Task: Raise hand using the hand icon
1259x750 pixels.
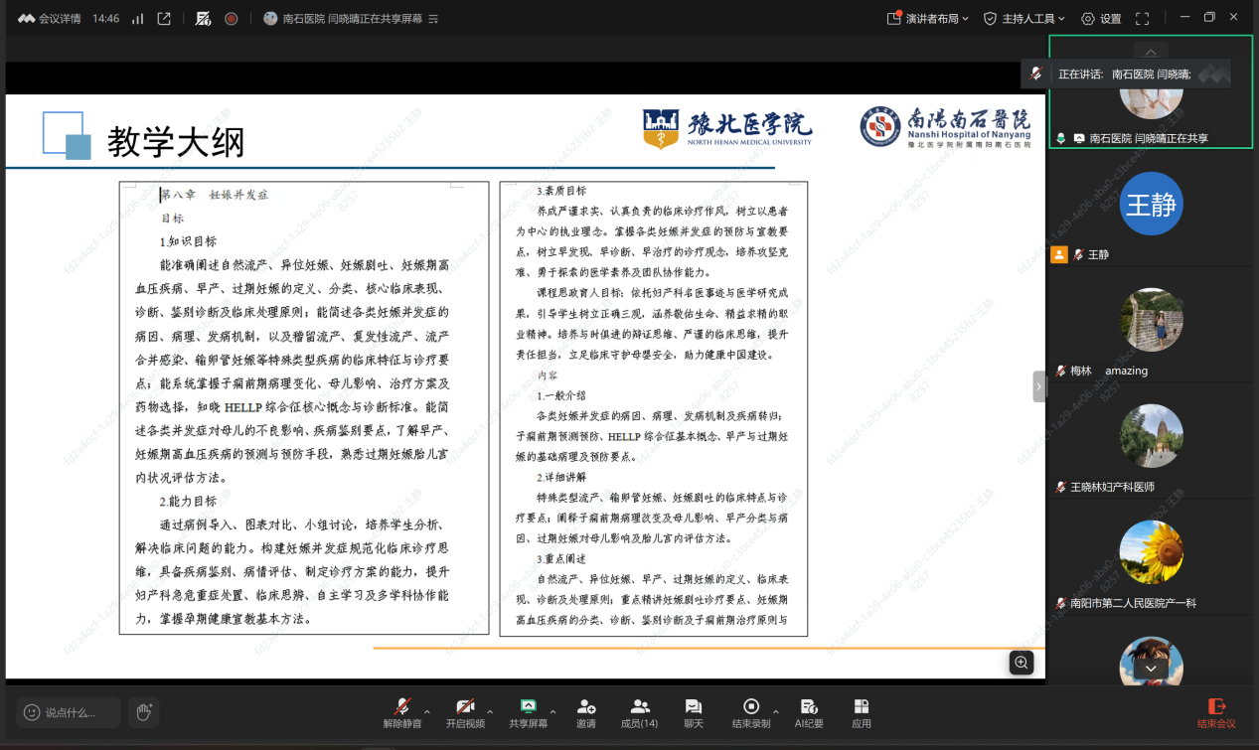Action: 144,711
